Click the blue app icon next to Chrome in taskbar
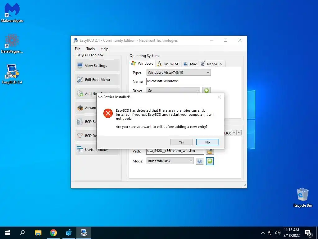The image size is (318, 239). [69, 233]
